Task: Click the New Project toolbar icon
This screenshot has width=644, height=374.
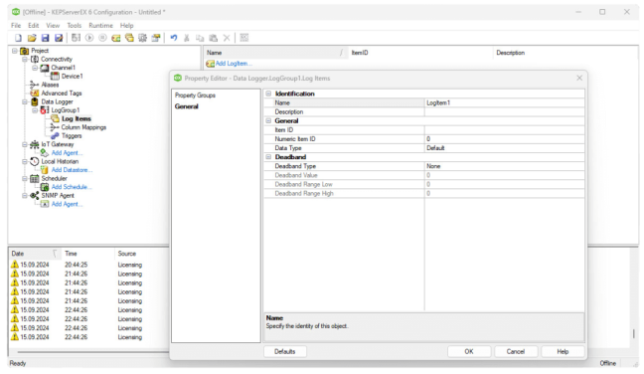Action: (x=18, y=38)
